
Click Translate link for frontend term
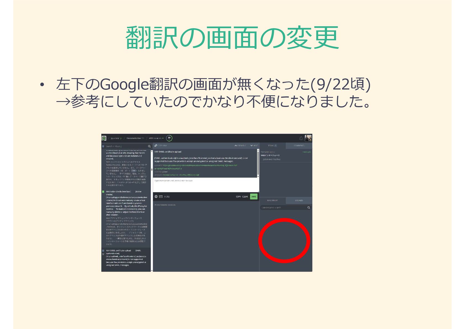[x=307, y=152]
